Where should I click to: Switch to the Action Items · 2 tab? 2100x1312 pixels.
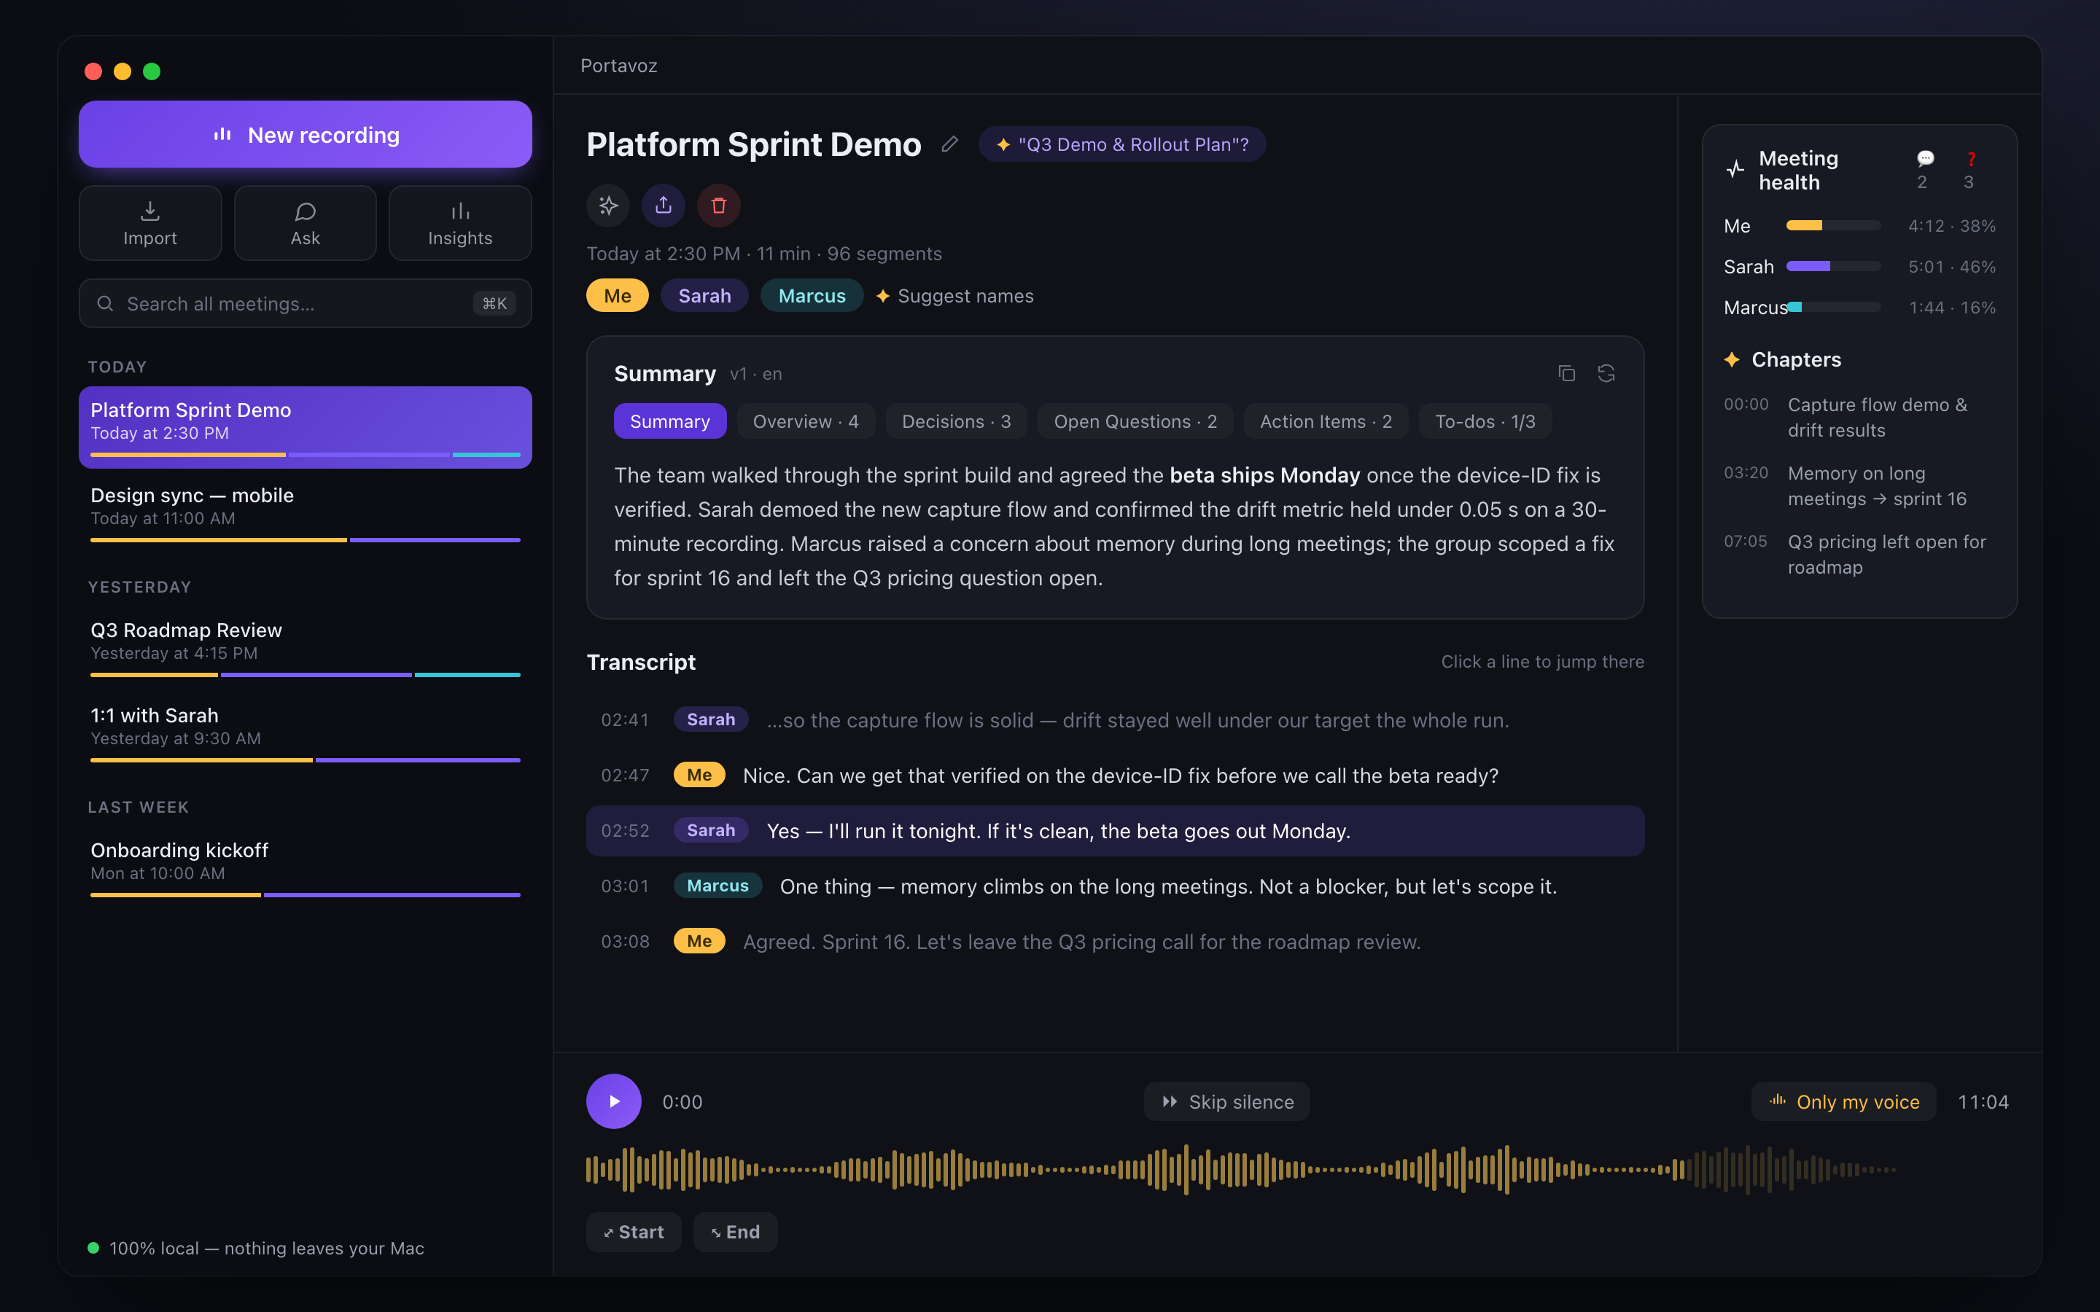tap(1326, 422)
